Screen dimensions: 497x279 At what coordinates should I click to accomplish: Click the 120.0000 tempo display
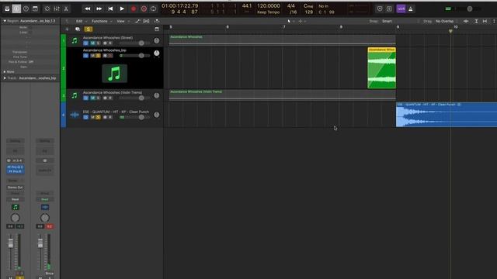(x=269, y=6)
